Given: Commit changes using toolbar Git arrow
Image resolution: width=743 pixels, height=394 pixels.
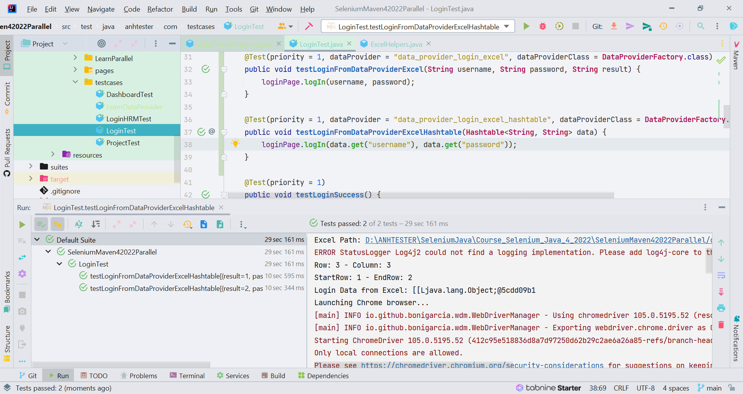Looking at the screenshot, I should (x=630, y=26).
